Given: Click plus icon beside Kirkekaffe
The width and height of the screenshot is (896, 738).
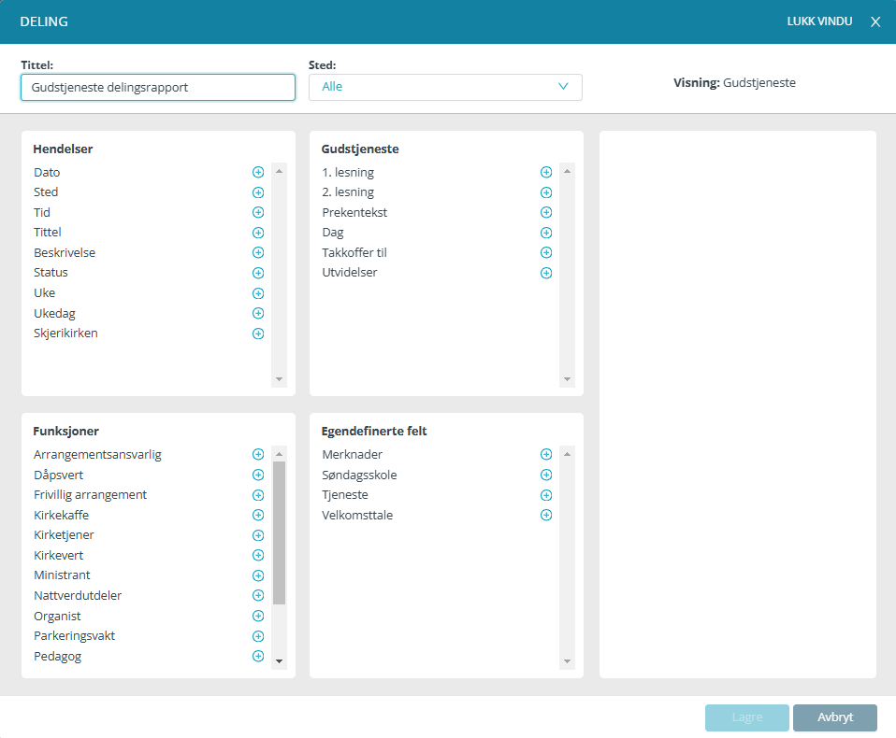Looking at the screenshot, I should pyautogui.click(x=258, y=516).
